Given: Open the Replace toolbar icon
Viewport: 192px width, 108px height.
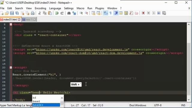Looking at the screenshot, I should coord(74,13).
